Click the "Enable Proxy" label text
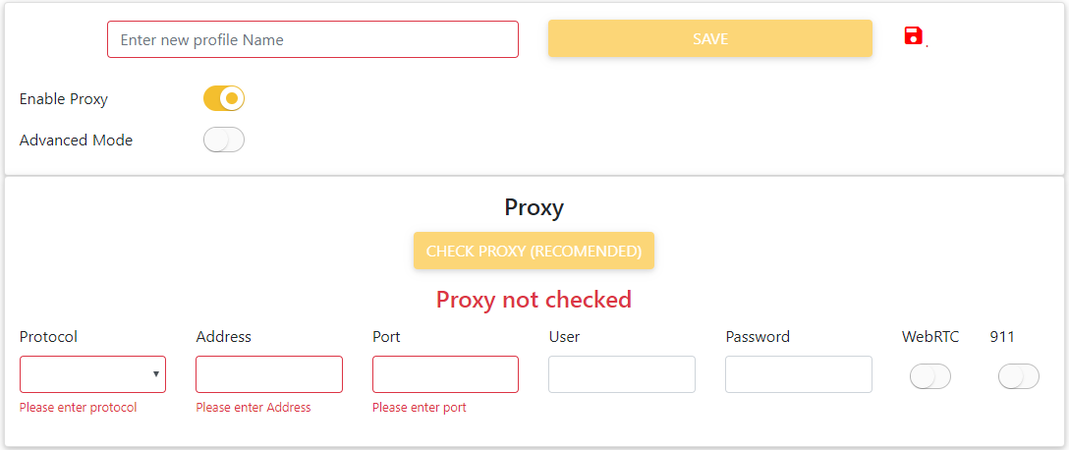 pos(64,99)
